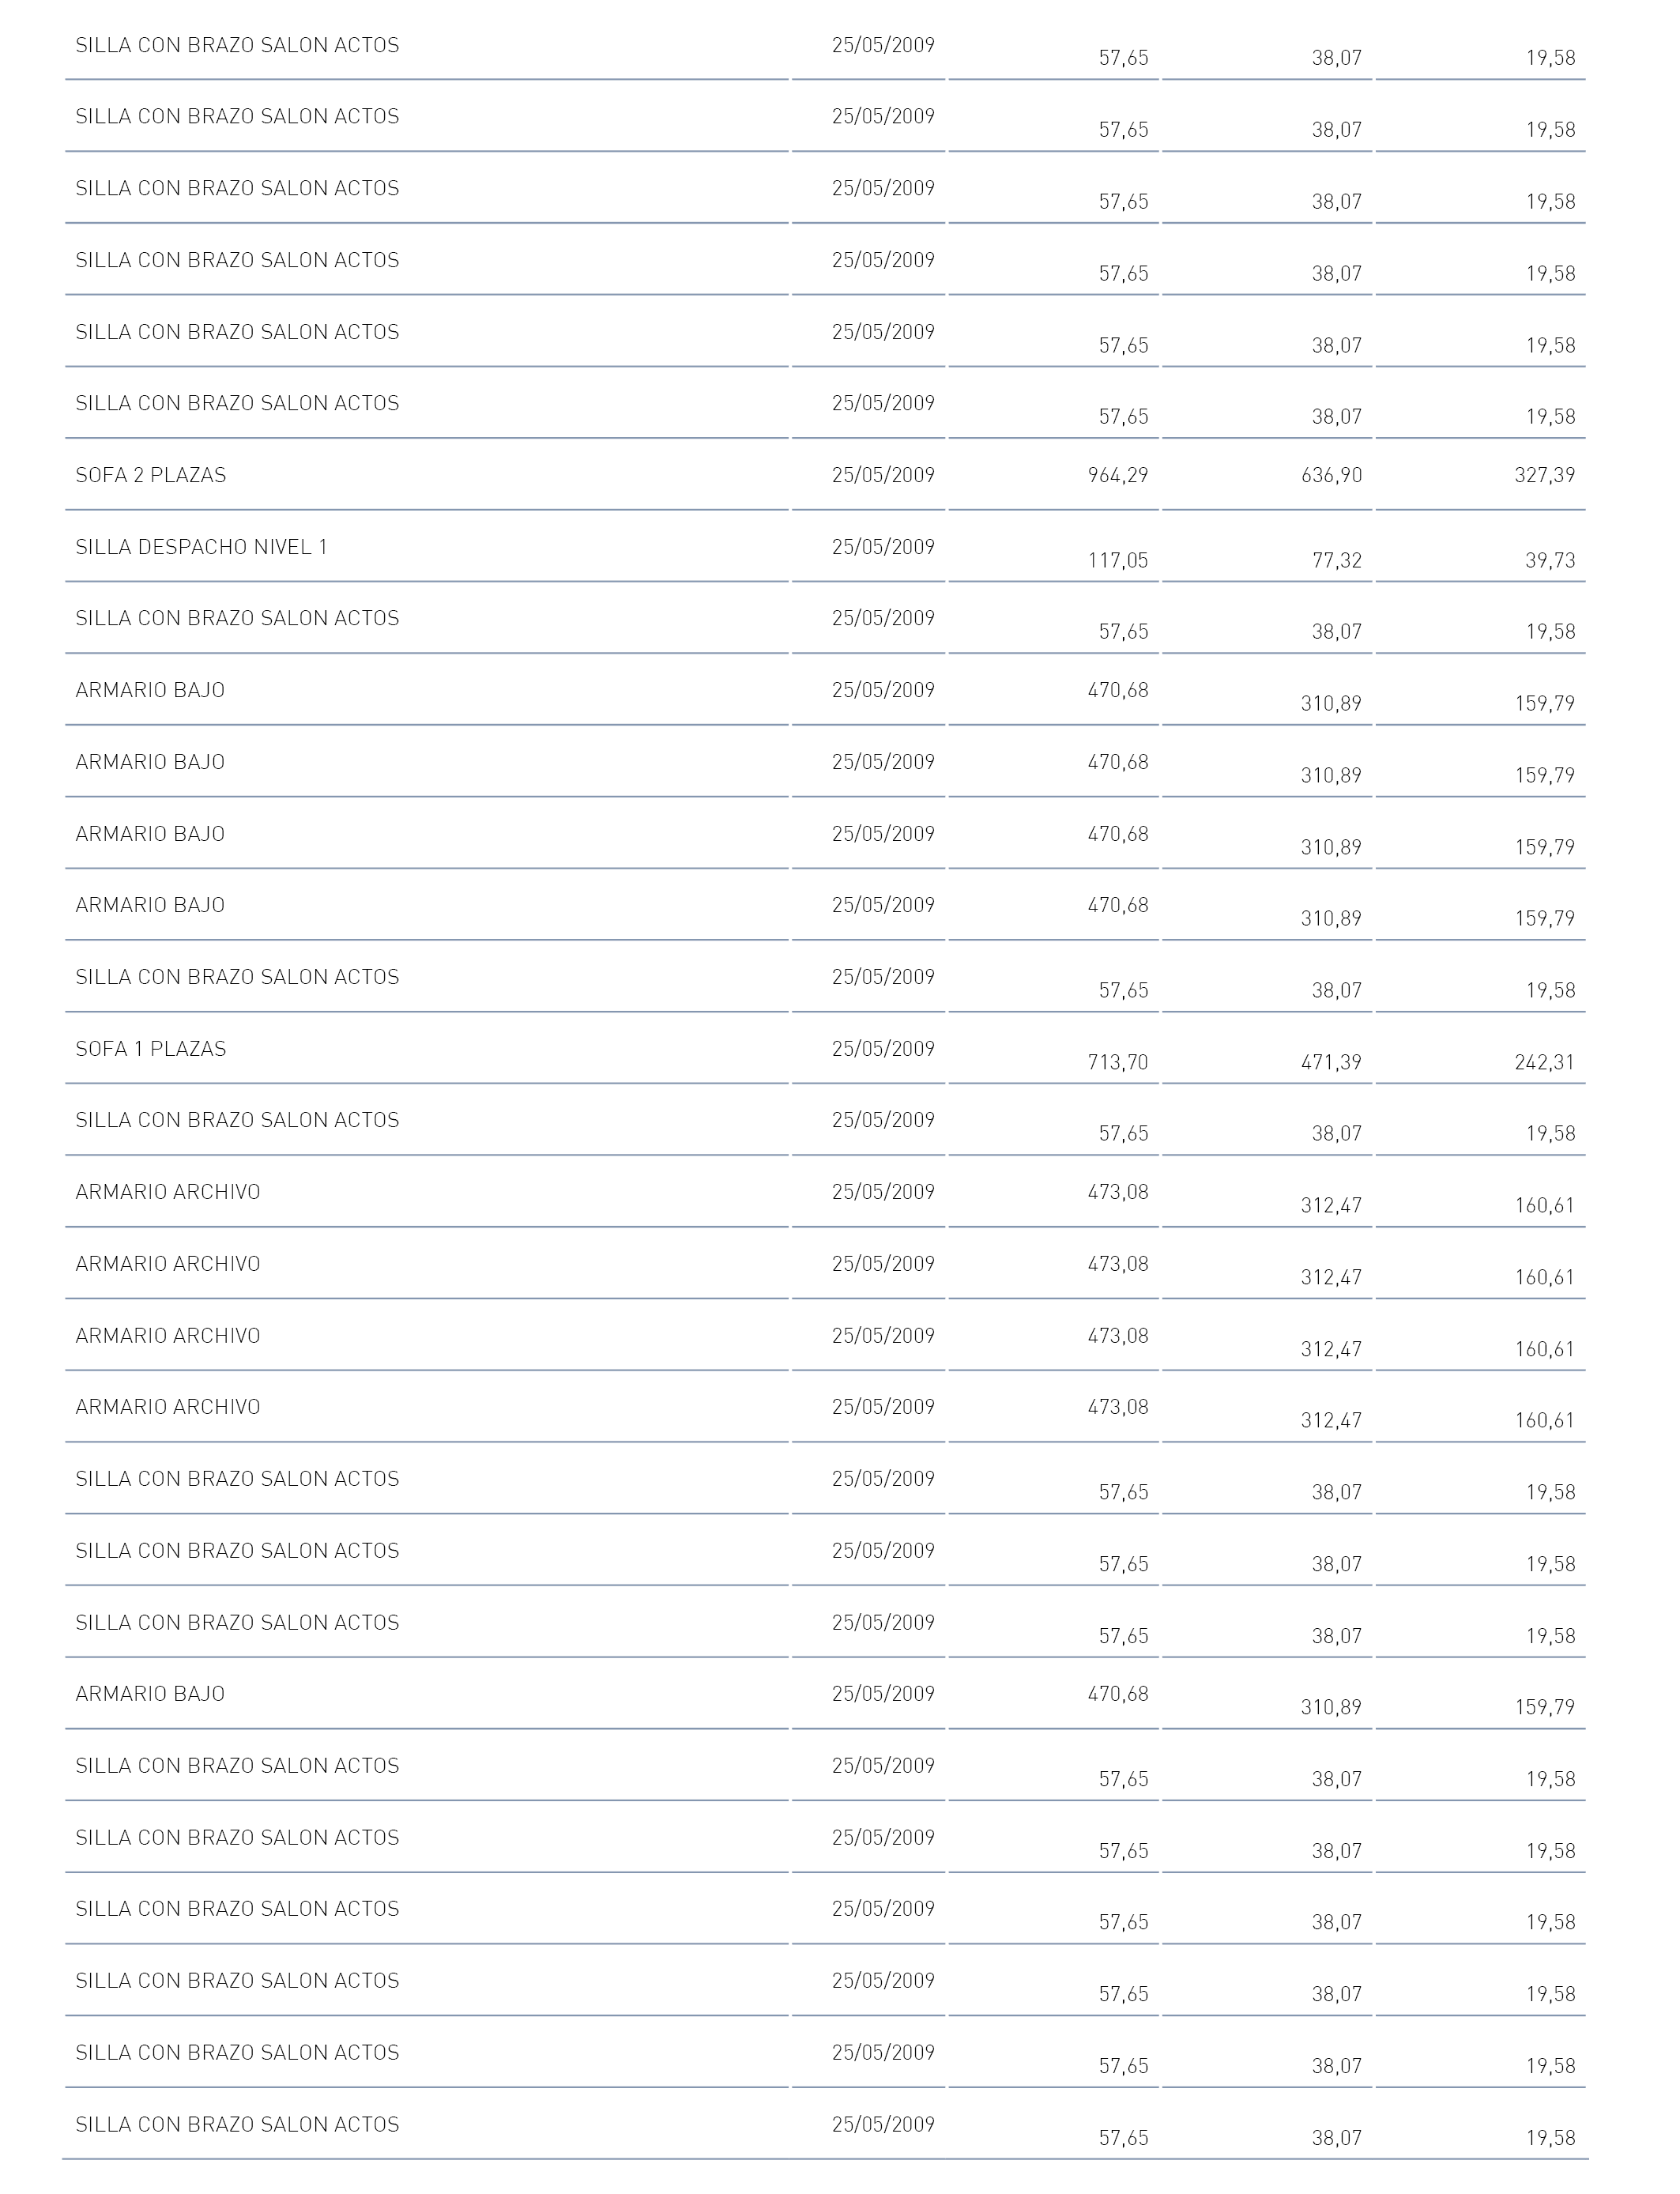1680x2194 pixels.
Task: Click the 471,39 value
Action: click(x=1331, y=1062)
